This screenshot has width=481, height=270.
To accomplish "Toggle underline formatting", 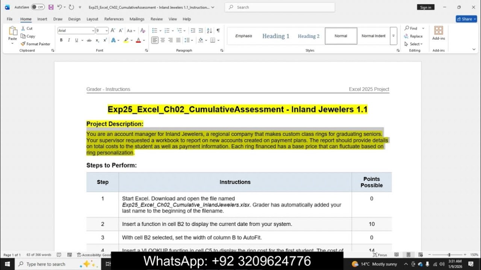I will click(x=77, y=40).
